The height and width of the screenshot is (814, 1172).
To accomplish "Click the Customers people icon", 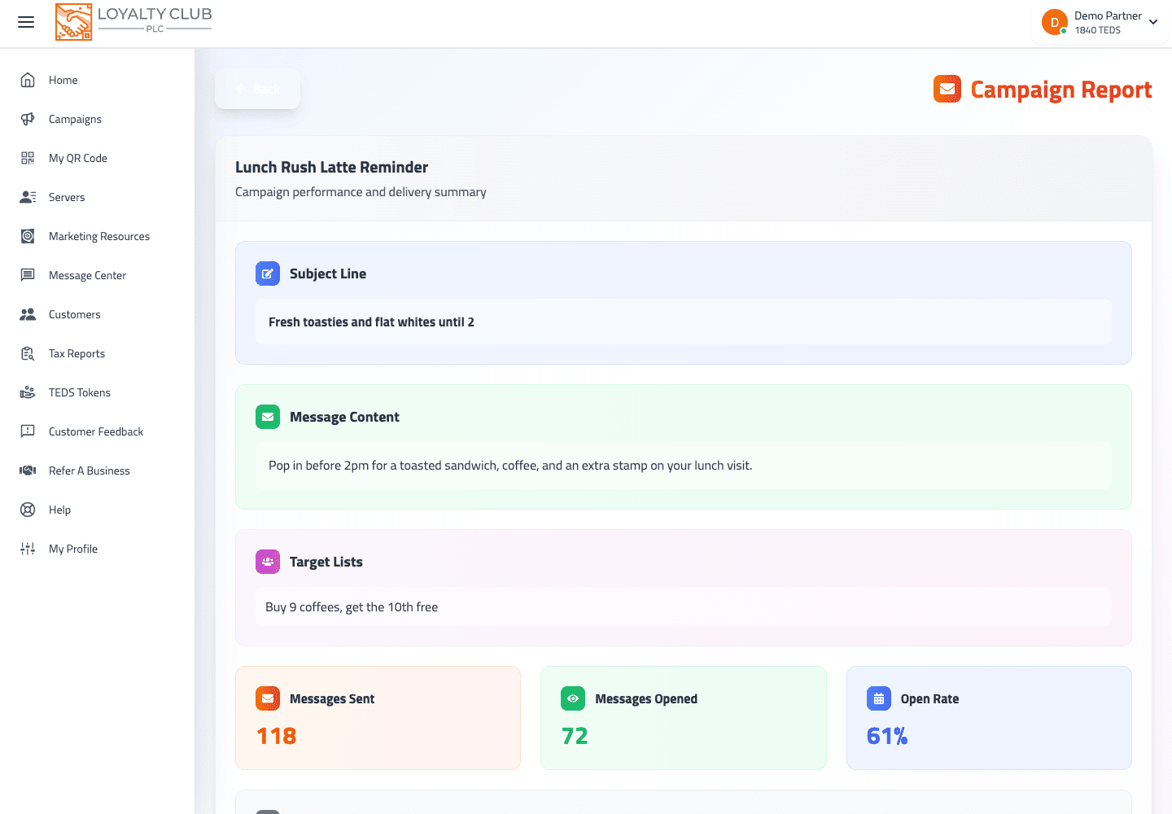I will tap(28, 314).
